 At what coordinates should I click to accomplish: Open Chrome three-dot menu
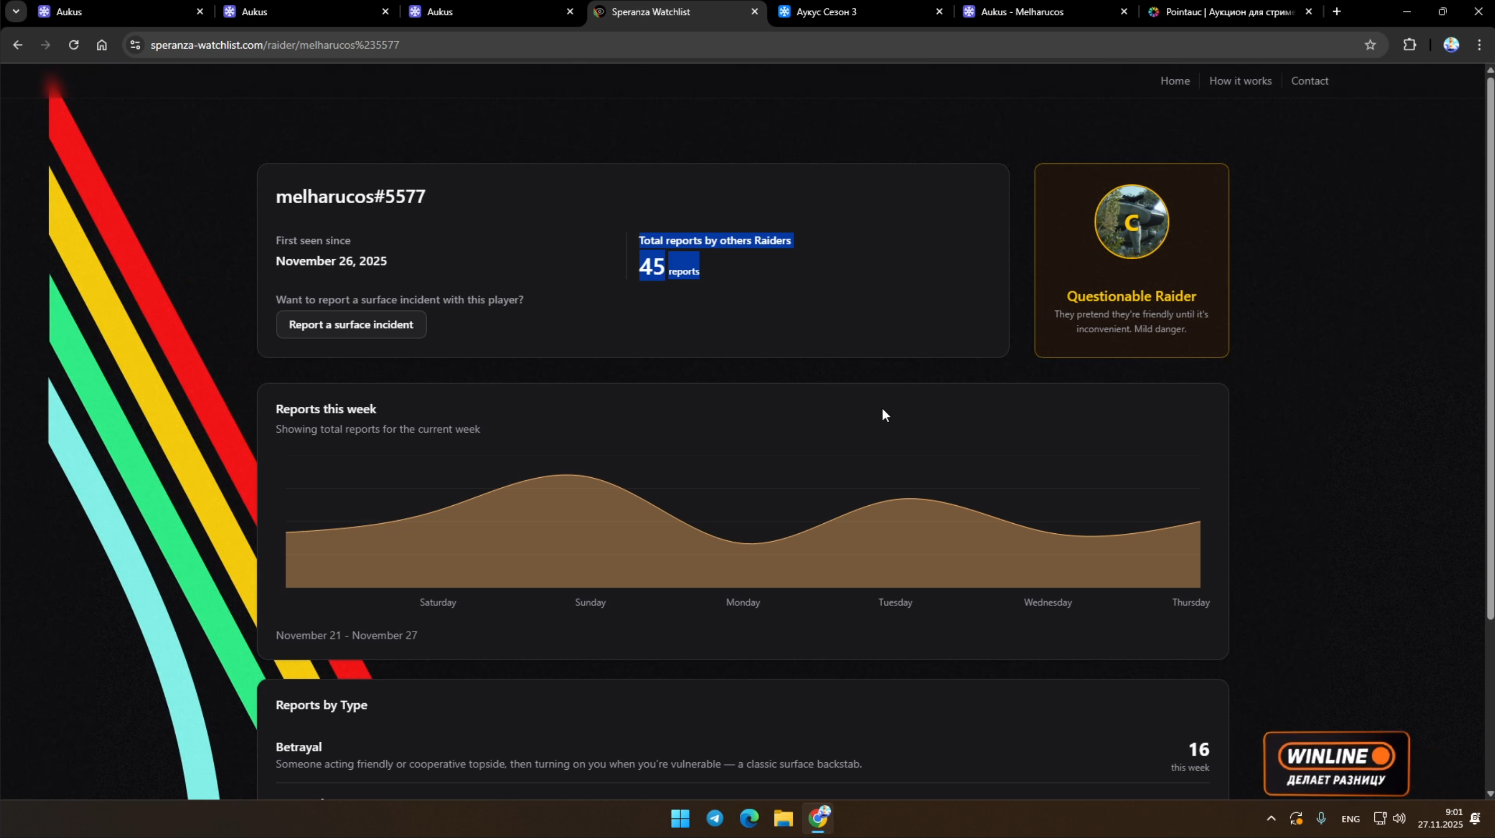pyautogui.click(x=1479, y=44)
